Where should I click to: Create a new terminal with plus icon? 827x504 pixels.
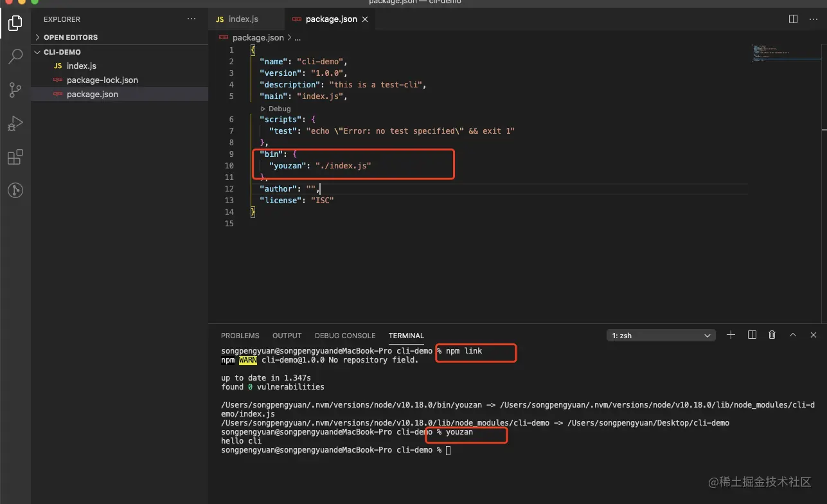pos(731,335)
